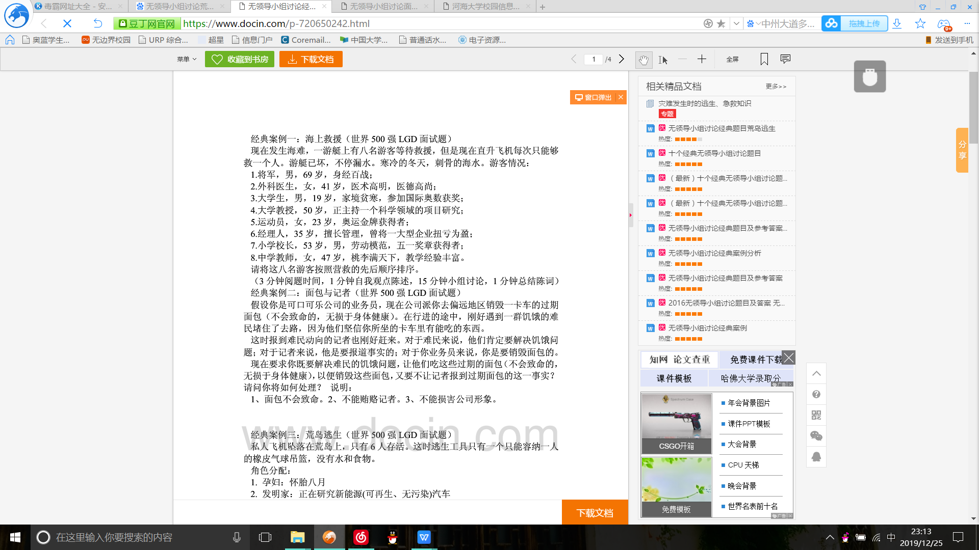This screenshot has height=550, width=979.
Task: Click the page number input field
Action: point(594,59)
